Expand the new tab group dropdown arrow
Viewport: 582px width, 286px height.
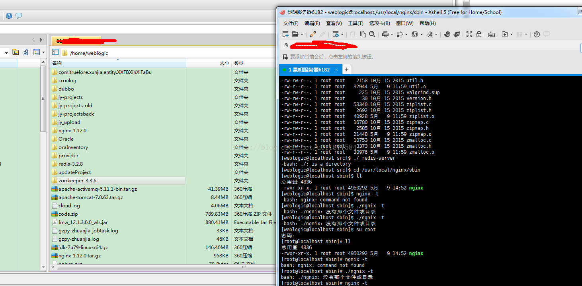[x=511, y=35]
